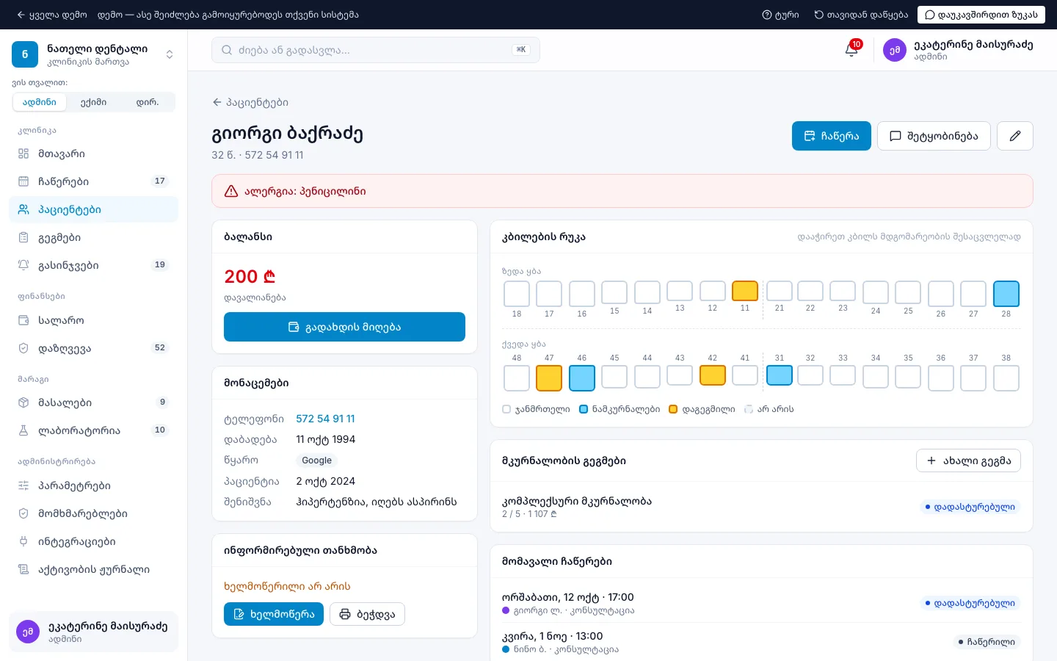Open პარამეტრები in the sidebar

[93, 485]
